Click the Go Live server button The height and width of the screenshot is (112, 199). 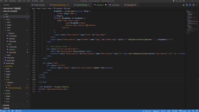[183, 111]
